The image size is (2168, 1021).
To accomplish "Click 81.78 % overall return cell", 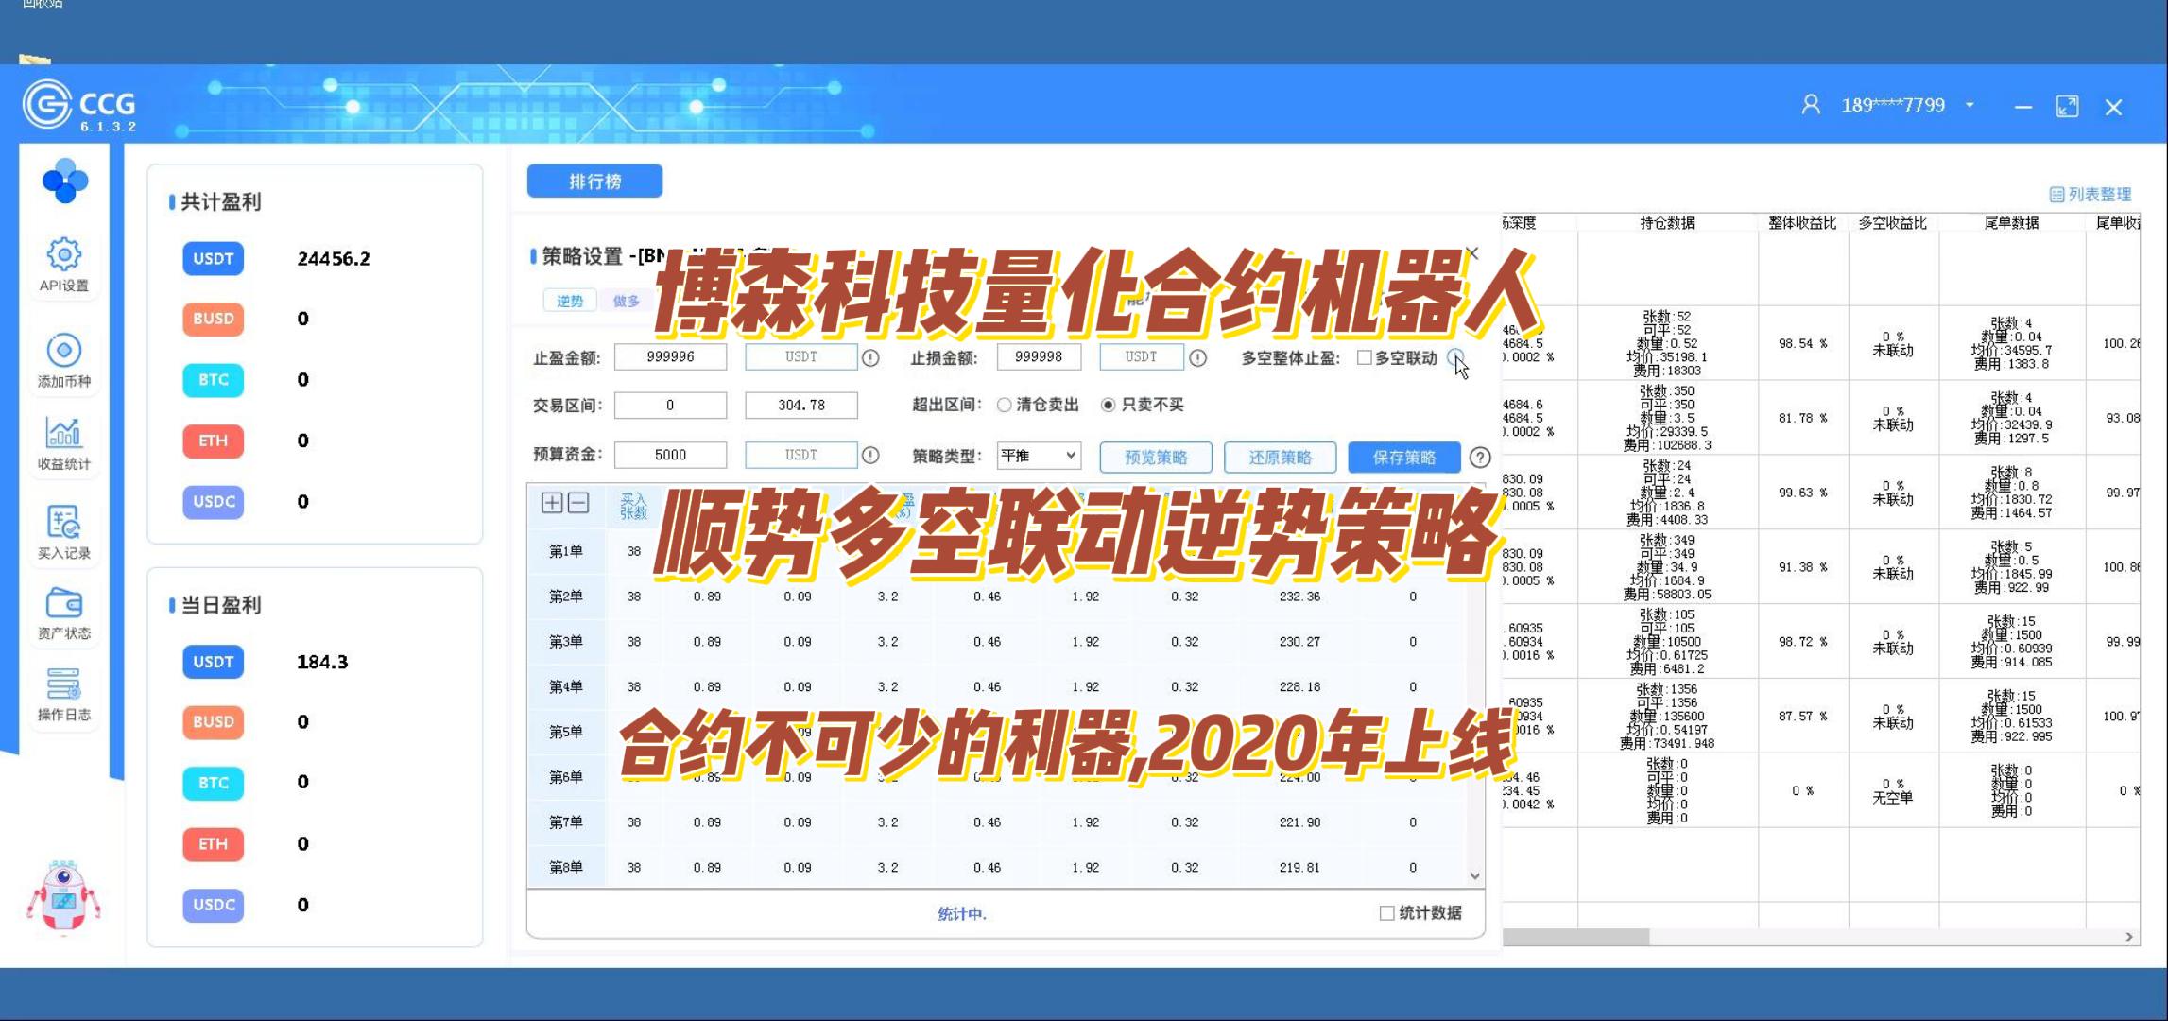I will click(1802, 418).
